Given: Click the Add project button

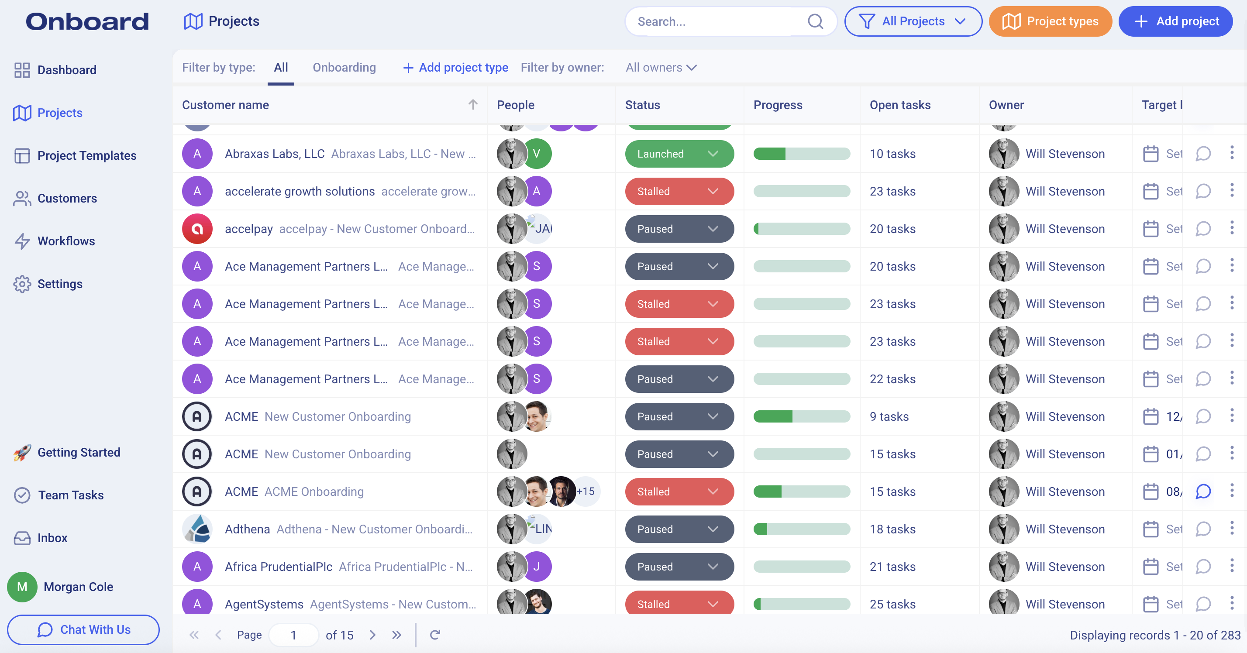Looking at the screenshot, I should tap(1175, 21).
